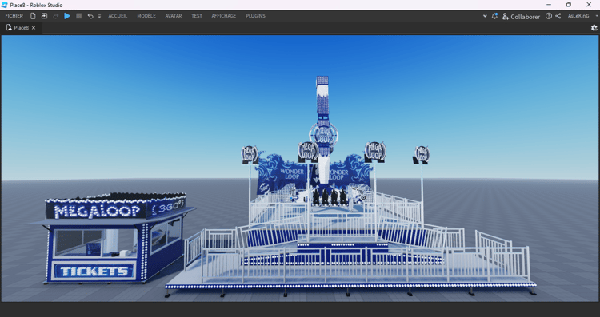
Task: Click the new file icon
Action: pyautogui.click(x=33, y=16)
